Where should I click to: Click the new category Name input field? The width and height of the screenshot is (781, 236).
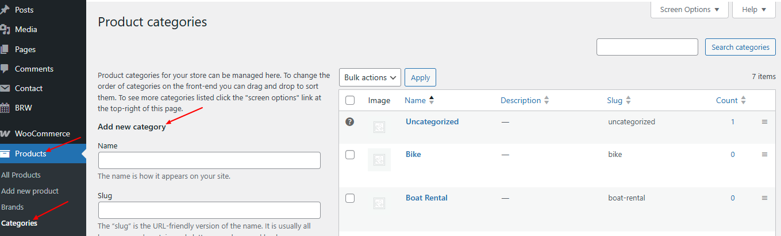(209, 160)
